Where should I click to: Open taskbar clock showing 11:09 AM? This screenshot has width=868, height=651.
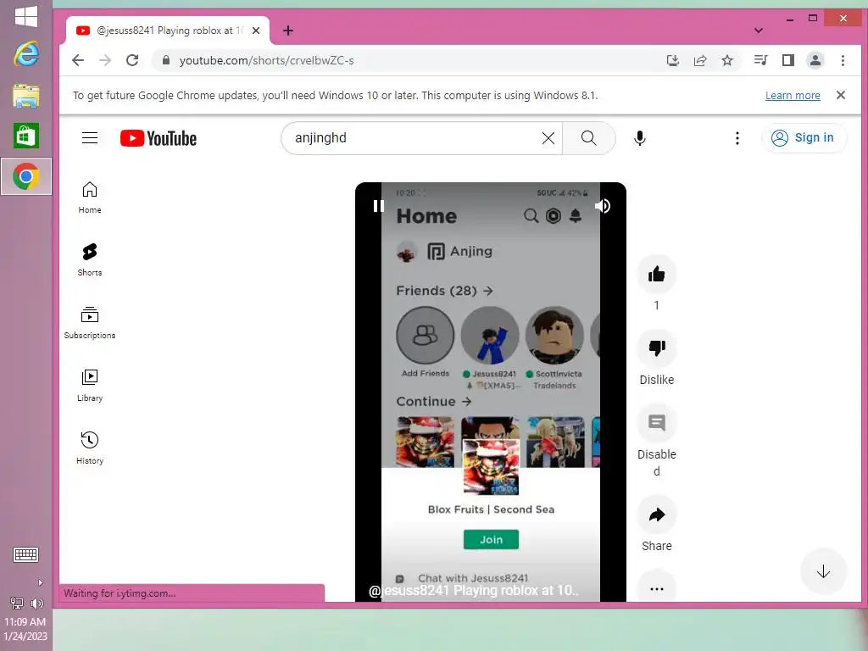tap(25, 629)
